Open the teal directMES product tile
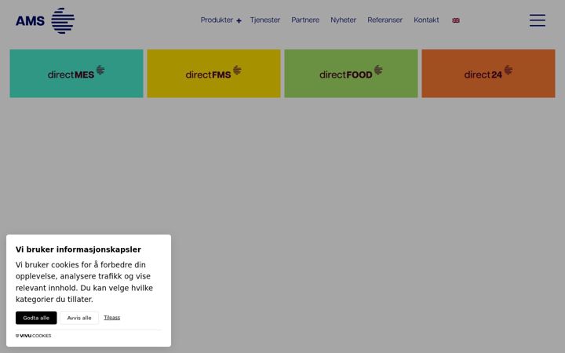Image resolution: width=565 pixels, height=353 pixels. pyautogui.click(x=76, y=74)
